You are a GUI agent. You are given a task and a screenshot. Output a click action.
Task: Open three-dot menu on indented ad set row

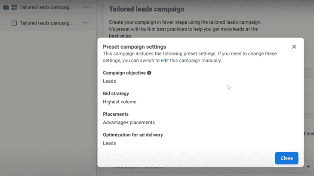[x=86, y=23]
